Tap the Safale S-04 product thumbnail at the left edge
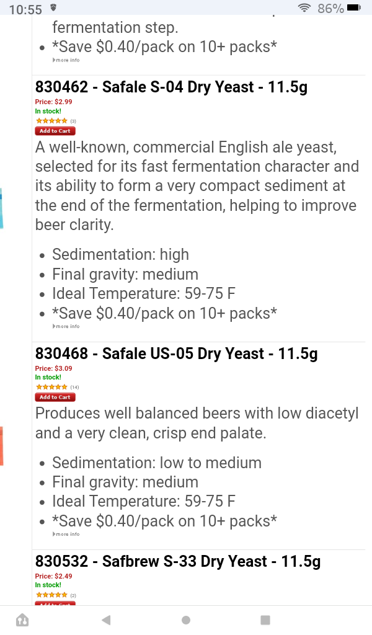 (x=2, y=208)
